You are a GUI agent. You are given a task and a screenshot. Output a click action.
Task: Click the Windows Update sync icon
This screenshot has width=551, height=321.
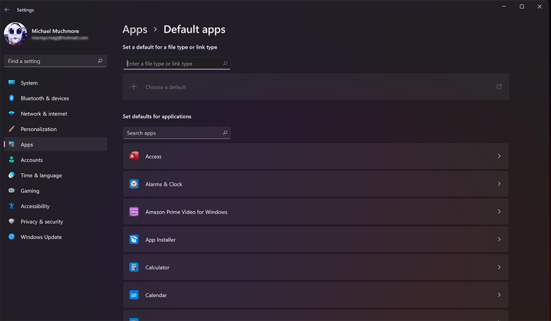click(11, 237)
